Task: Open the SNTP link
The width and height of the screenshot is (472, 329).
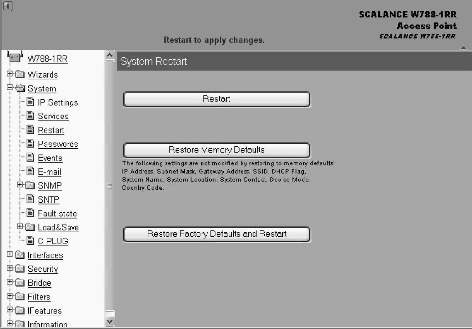Action: [x=49, y=199]
